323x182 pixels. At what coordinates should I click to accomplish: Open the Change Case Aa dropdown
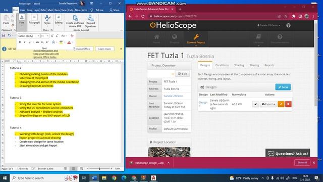pos(64,36)
